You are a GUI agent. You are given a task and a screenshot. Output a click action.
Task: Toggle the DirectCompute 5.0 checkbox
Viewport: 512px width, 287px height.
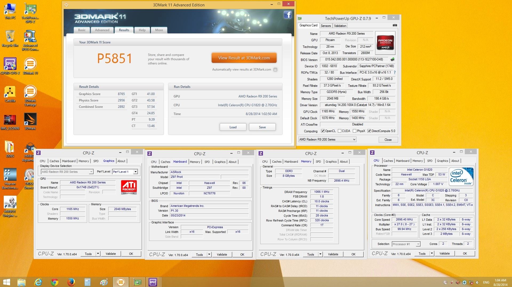coord(369,131)
